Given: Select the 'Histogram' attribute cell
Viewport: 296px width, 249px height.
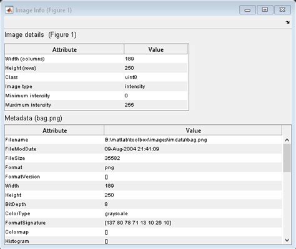Looking at the screenshot, I should pyautogui.click(x=54, y=241).
